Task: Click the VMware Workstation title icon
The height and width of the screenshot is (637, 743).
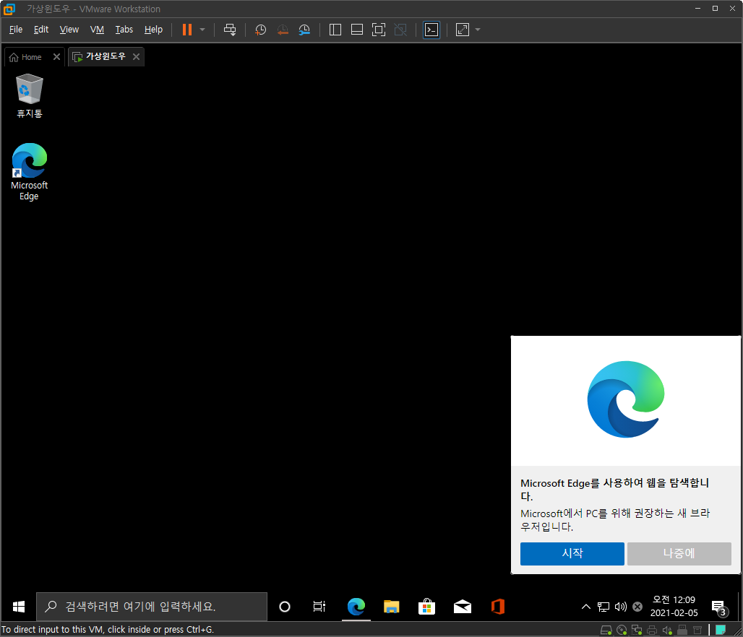Action: (x=9, y=9)
